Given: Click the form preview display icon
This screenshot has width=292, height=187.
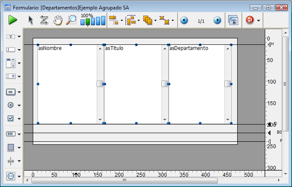Looking at the screenshot, I should (x=233, y=21).
